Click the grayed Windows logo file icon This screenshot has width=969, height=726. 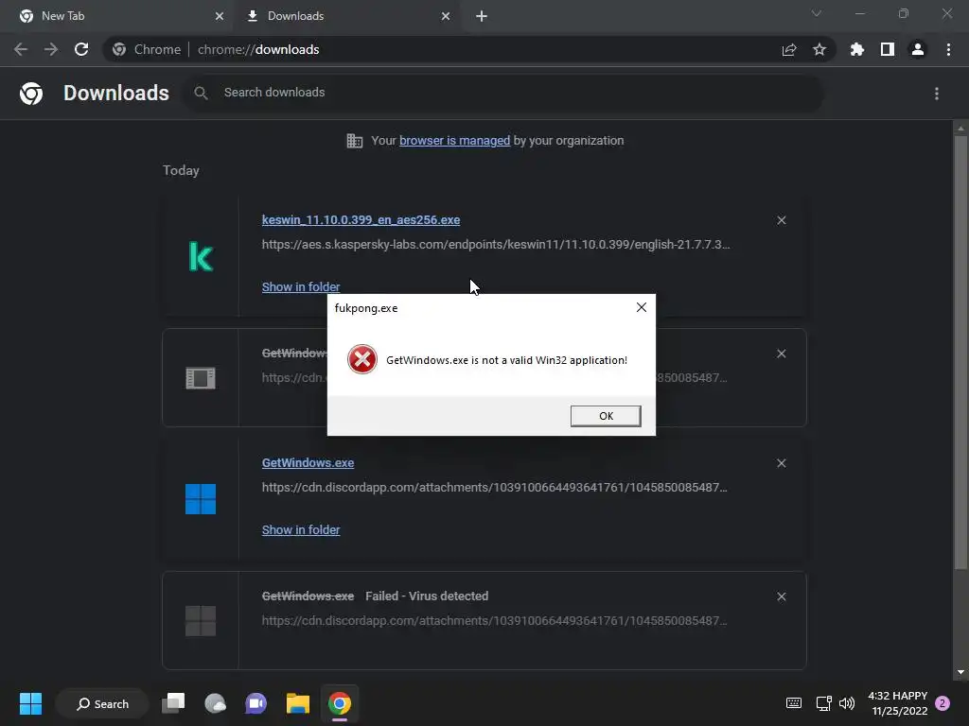201,620
